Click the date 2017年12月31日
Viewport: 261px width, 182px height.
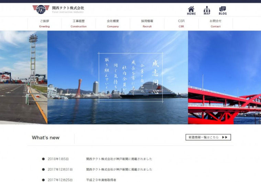point(60,169)
